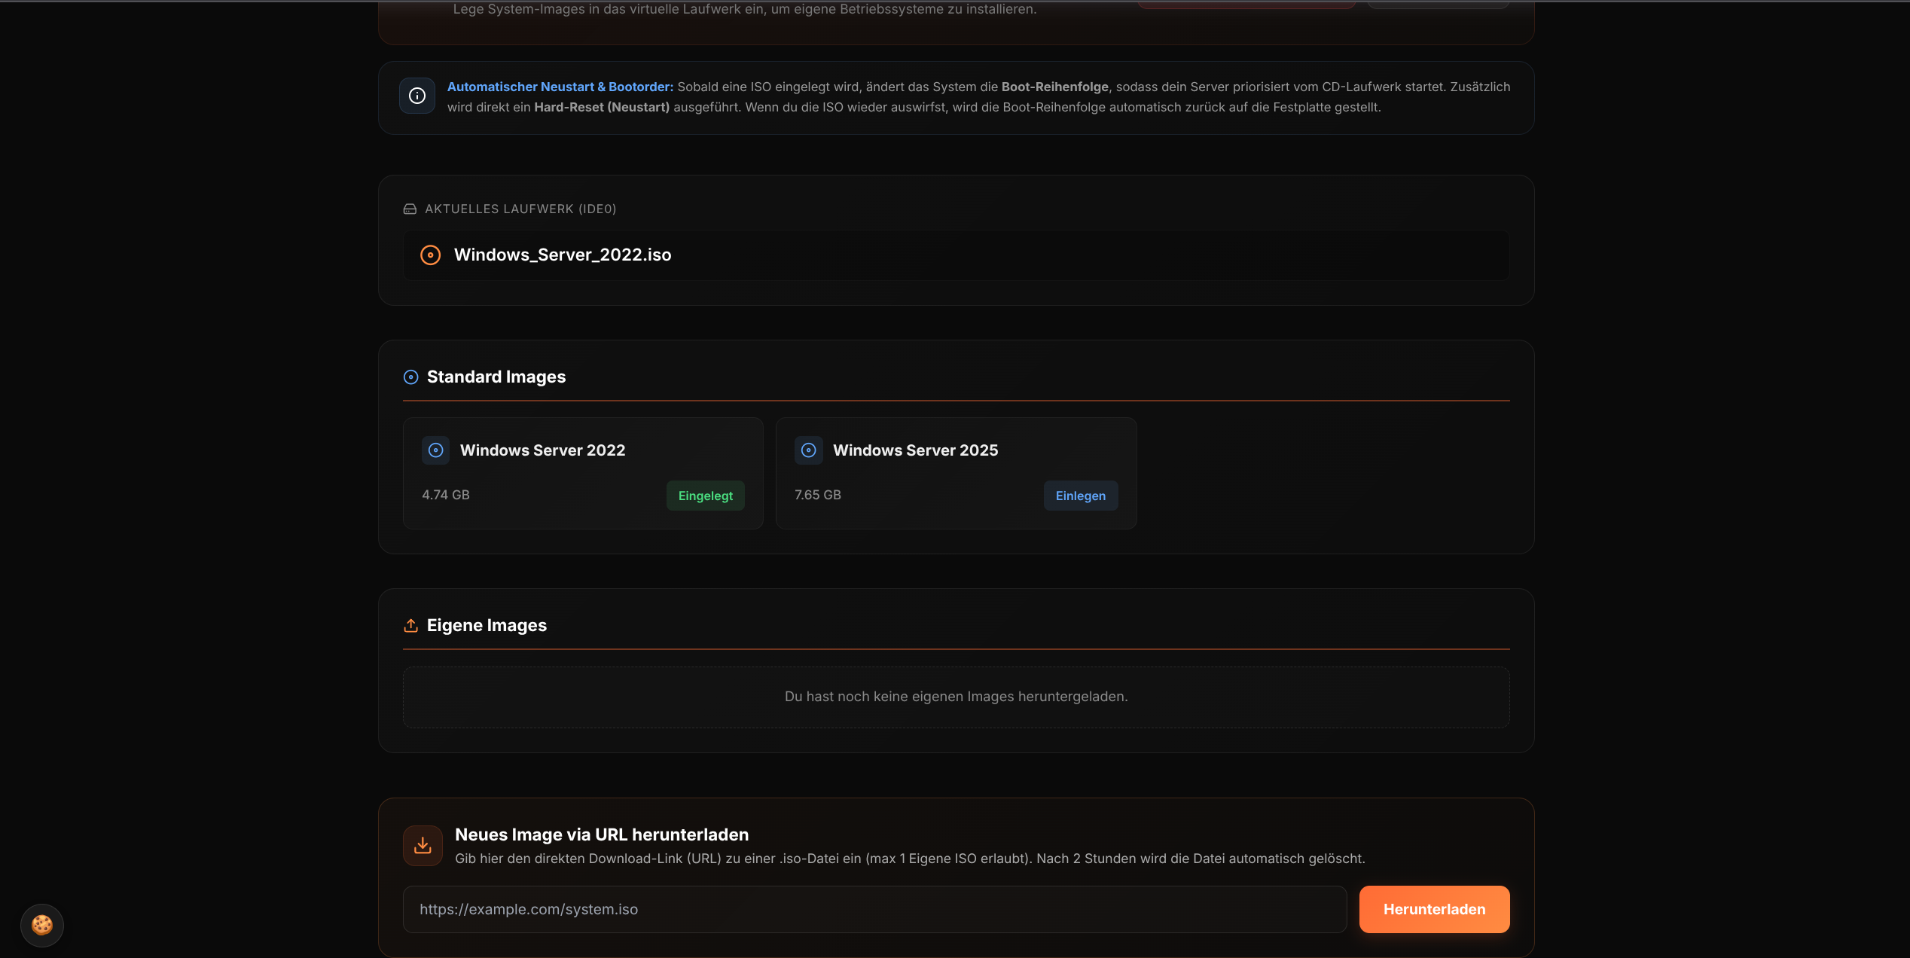Viewport: 1910px width, 958px height.
Task: Click the disc icon on Windows Server 2022 card
Action: click(x=435, y=450)
